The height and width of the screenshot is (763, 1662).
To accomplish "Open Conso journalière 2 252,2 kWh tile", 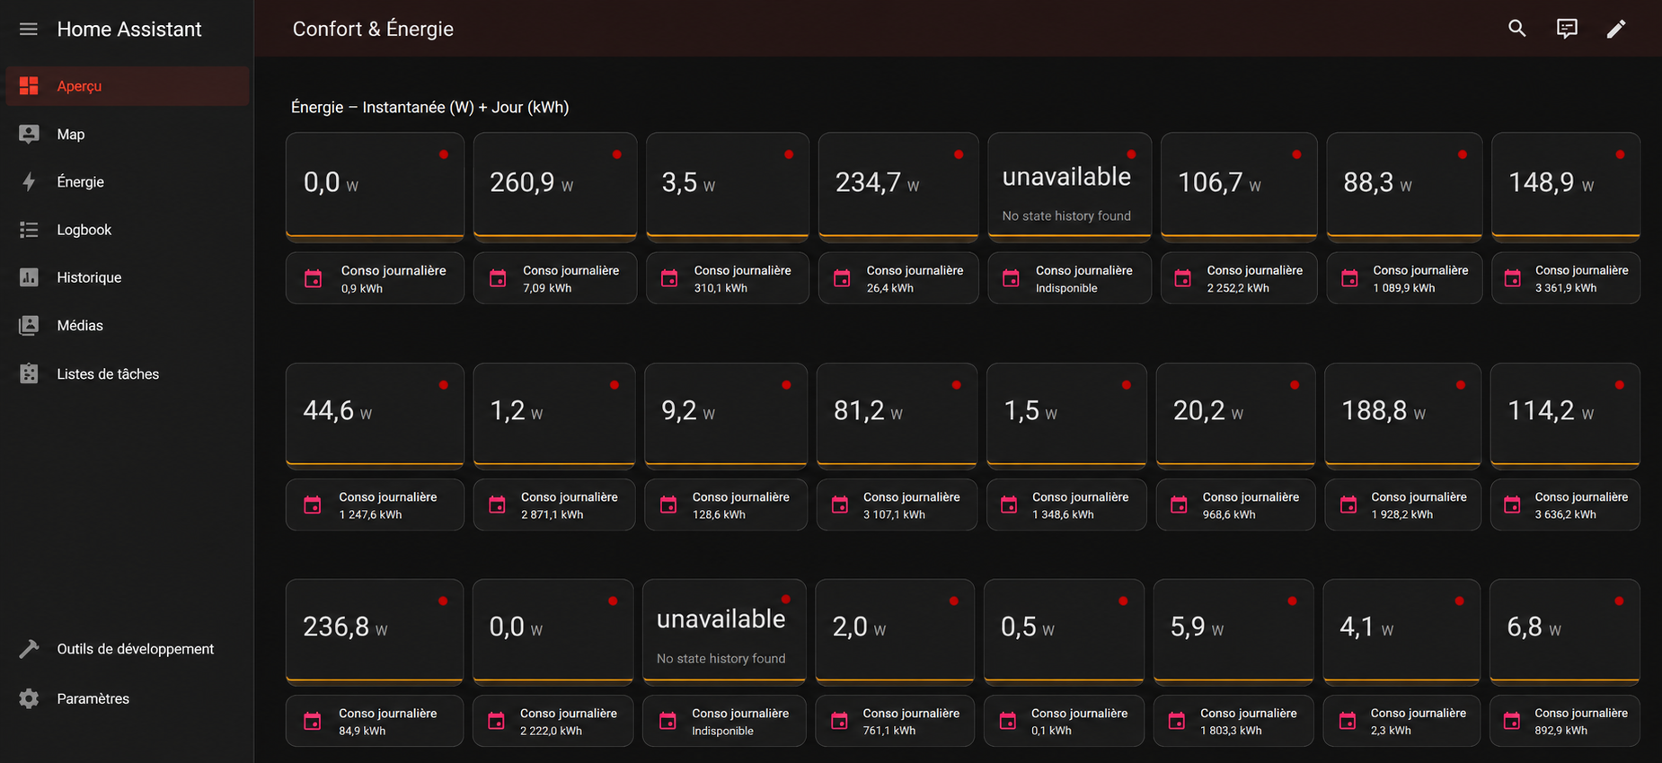I will (1239, 278).
